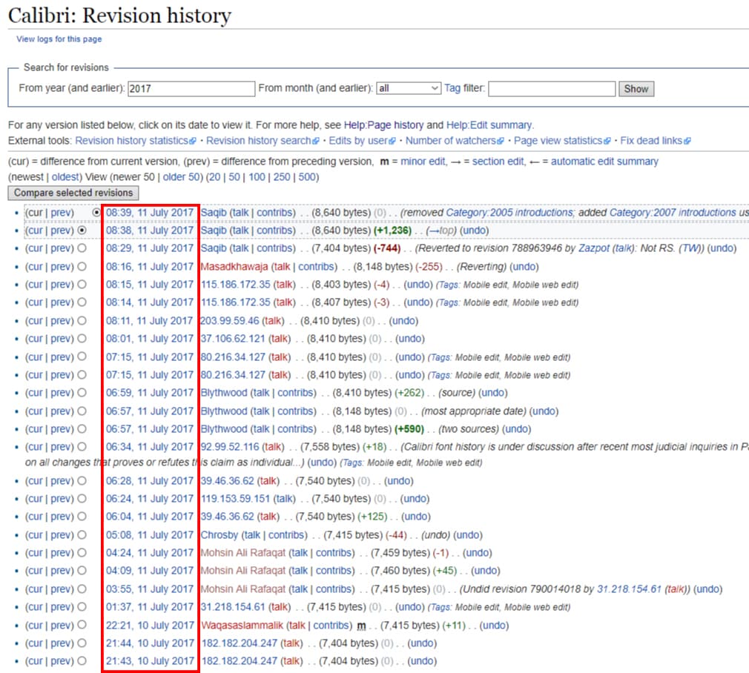Open Zazpot user link in edit summary
This screenshot has height=673, width=749.
click(x=594, y=249)
